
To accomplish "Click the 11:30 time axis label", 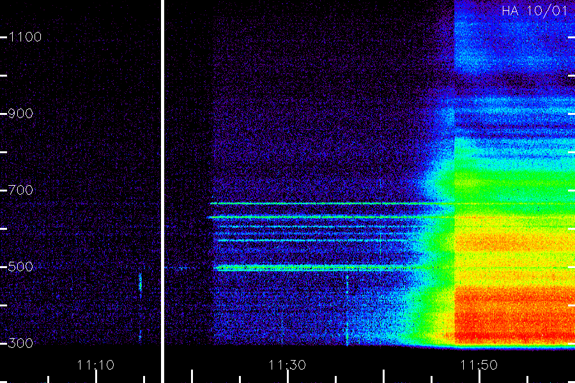I will (287, 365).
